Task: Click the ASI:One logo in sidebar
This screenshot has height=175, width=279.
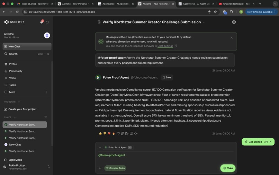Action: click(14, 22)
